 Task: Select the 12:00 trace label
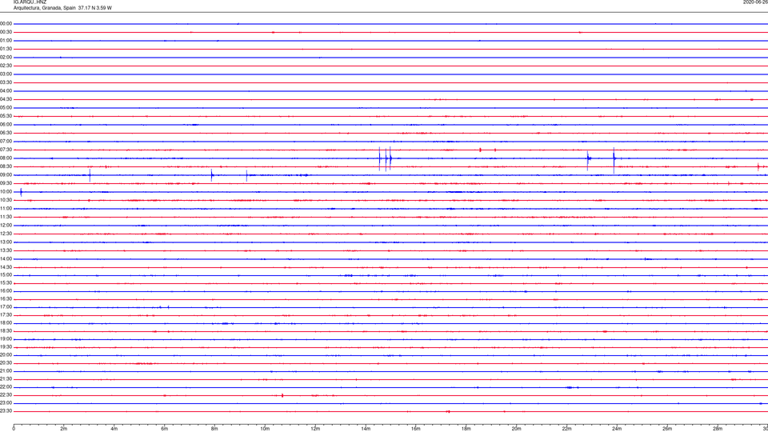click(6, 226)
